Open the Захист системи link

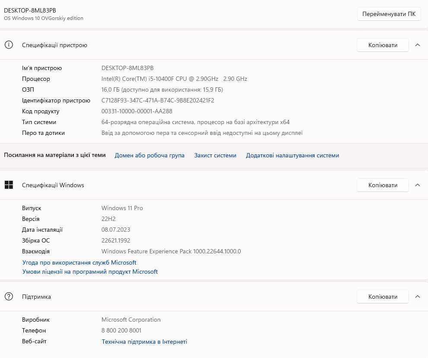[x=215, y=155]
